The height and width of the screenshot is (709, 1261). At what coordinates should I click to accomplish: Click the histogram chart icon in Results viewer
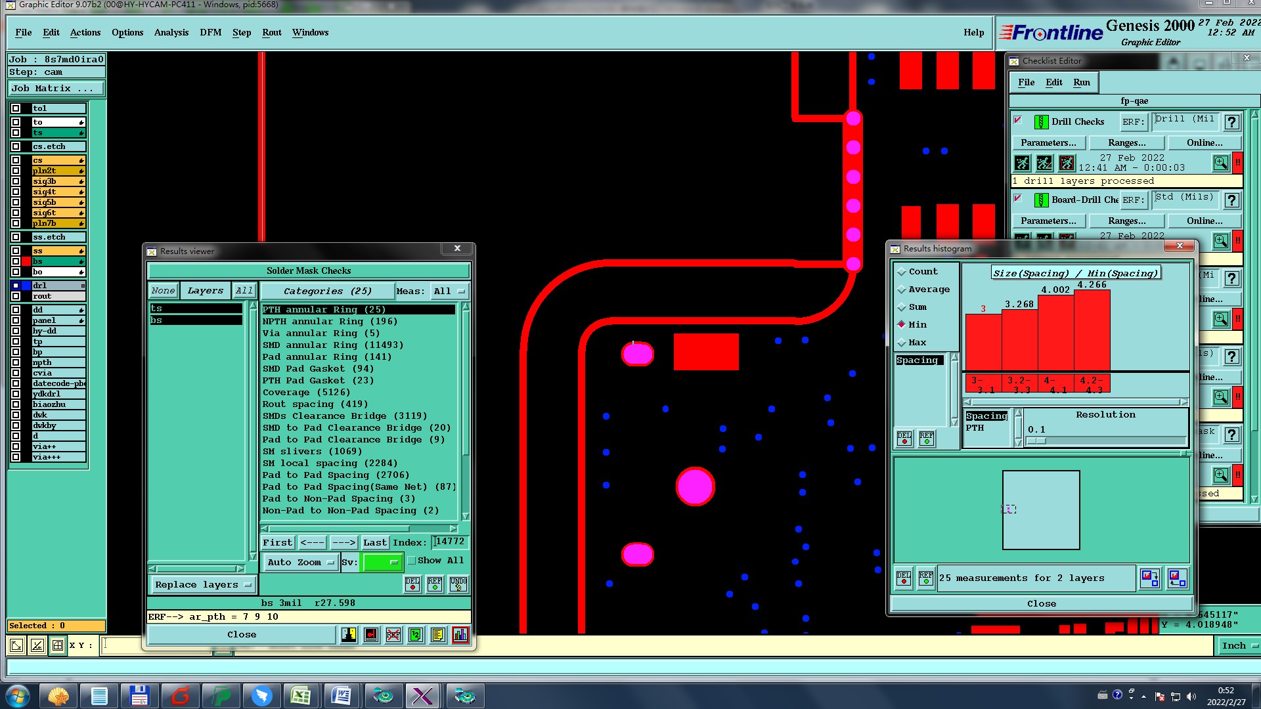(460, 635)
